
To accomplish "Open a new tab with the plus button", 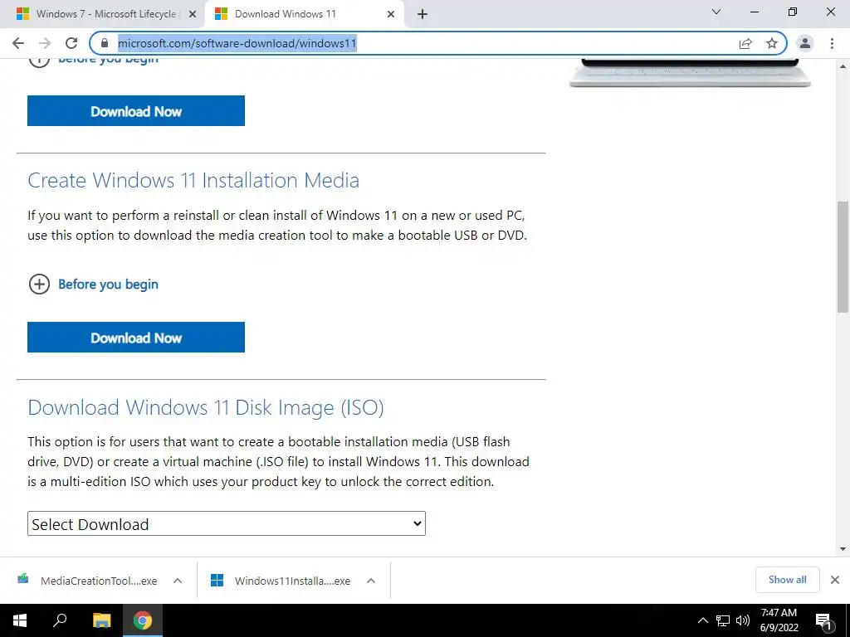I will pyautogui.click(x=423, y=14).
